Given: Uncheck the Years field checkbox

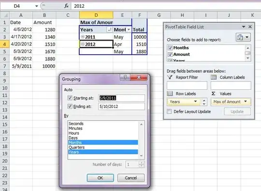Looking at the screenshot, I should point(170,60).
